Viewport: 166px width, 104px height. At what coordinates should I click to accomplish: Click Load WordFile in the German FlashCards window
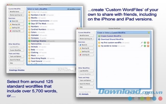[86, 71]
